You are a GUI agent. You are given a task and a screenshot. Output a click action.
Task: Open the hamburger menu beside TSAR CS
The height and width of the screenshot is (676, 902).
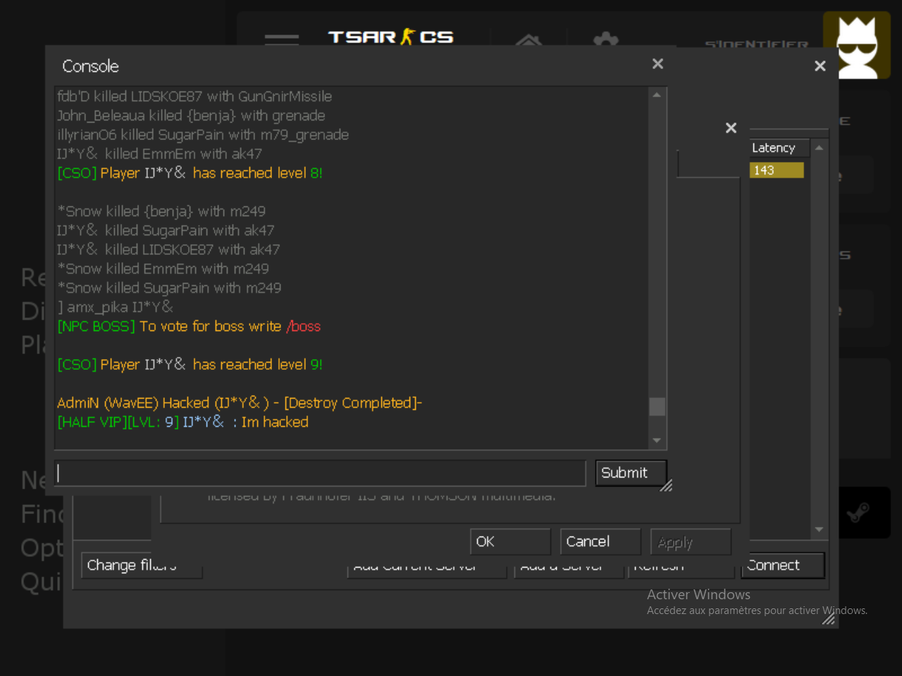tap(282, 39)
